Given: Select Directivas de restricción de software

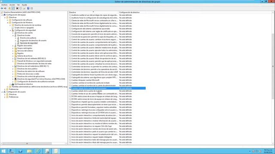Looking at the screenshot, I should click(x=31, y=71).
